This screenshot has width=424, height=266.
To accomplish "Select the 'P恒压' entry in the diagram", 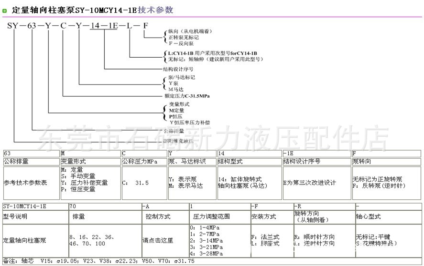I will (x=176, y=116).
